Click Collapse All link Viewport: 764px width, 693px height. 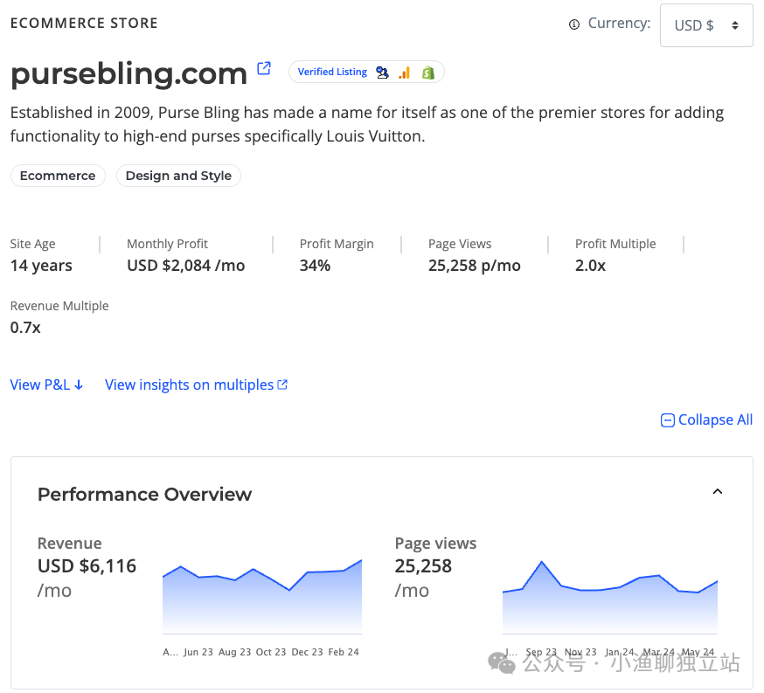[706, 419]
